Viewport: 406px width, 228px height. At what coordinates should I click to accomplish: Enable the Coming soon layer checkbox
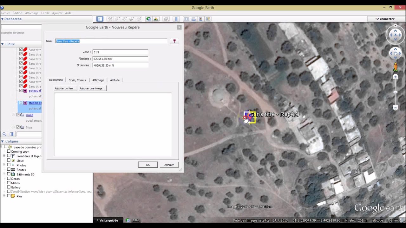(x=9, y=151)
